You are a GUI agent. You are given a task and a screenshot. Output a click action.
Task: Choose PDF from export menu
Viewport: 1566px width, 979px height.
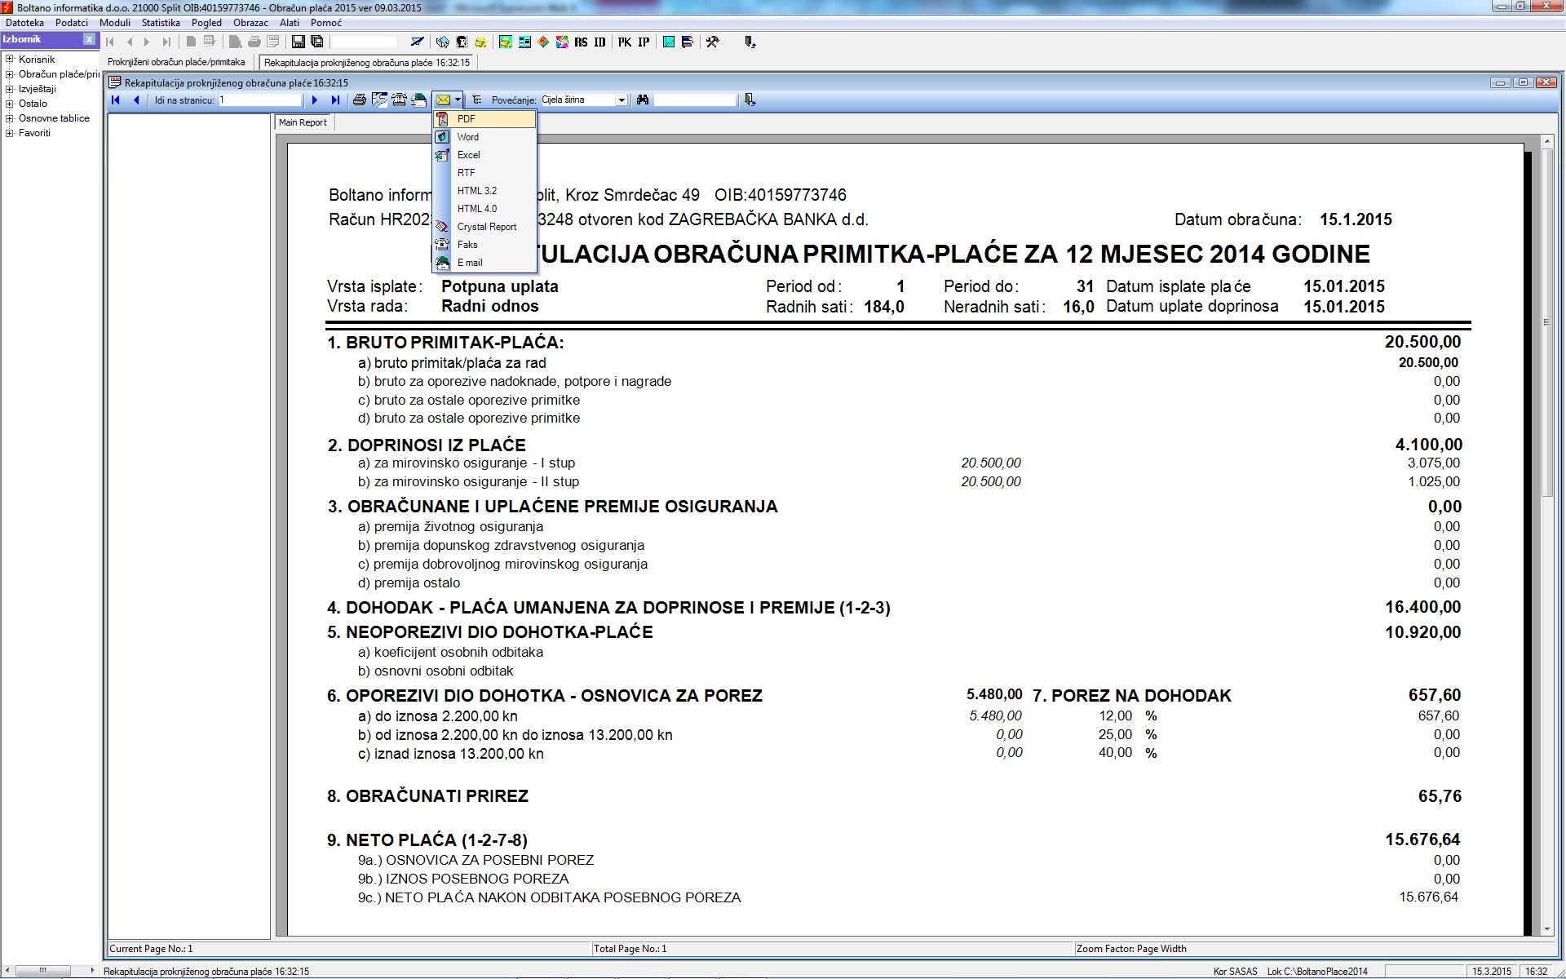coord(466,119)
